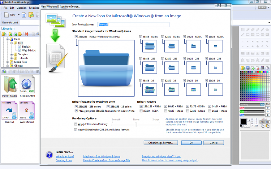Click the red X delete icon in the Librarian

tap(27, 34)
